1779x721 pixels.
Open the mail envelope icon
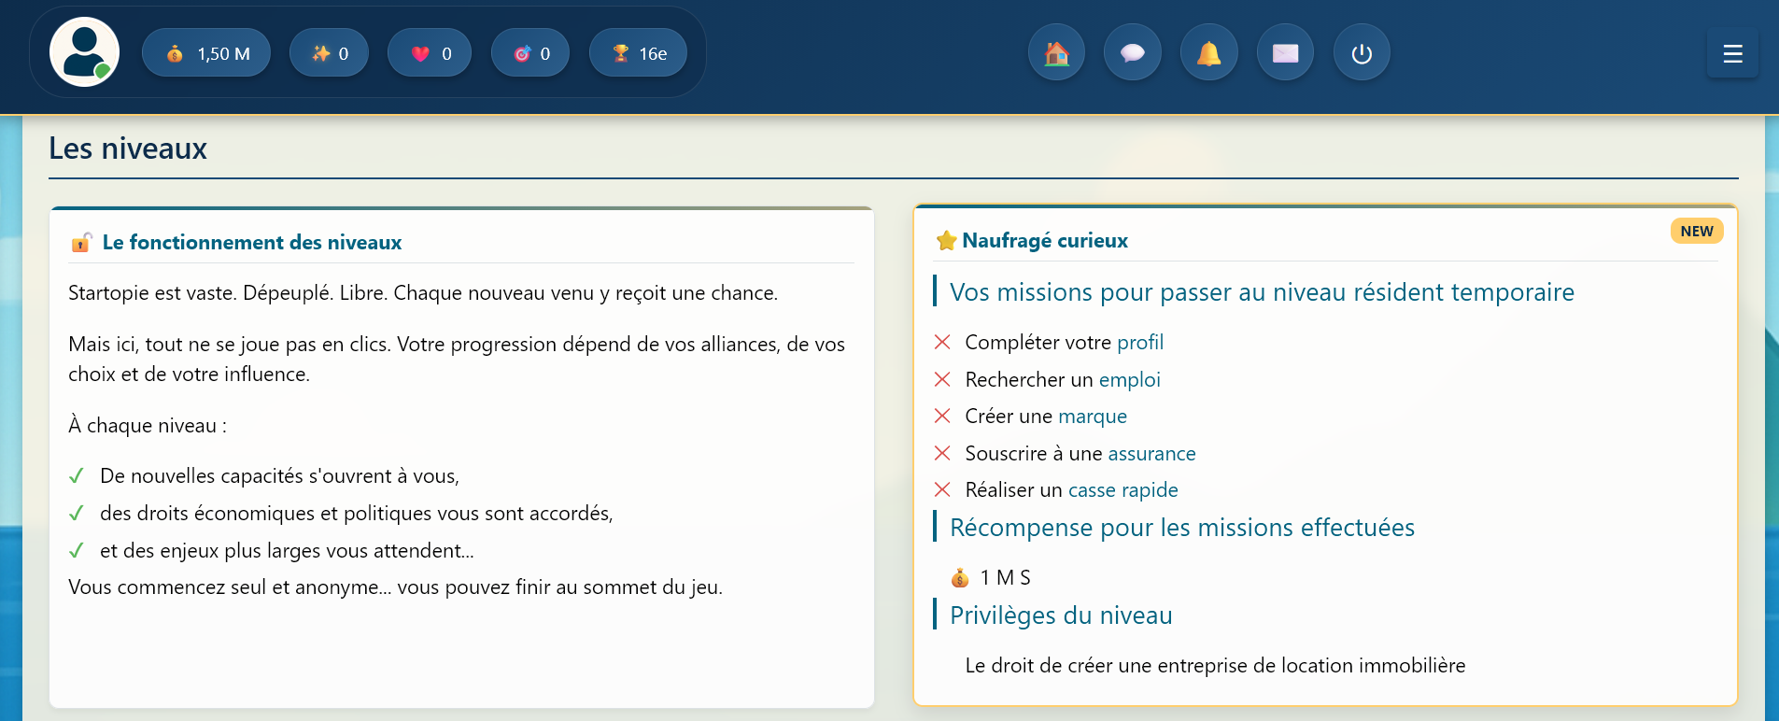tap(1285, 53)
